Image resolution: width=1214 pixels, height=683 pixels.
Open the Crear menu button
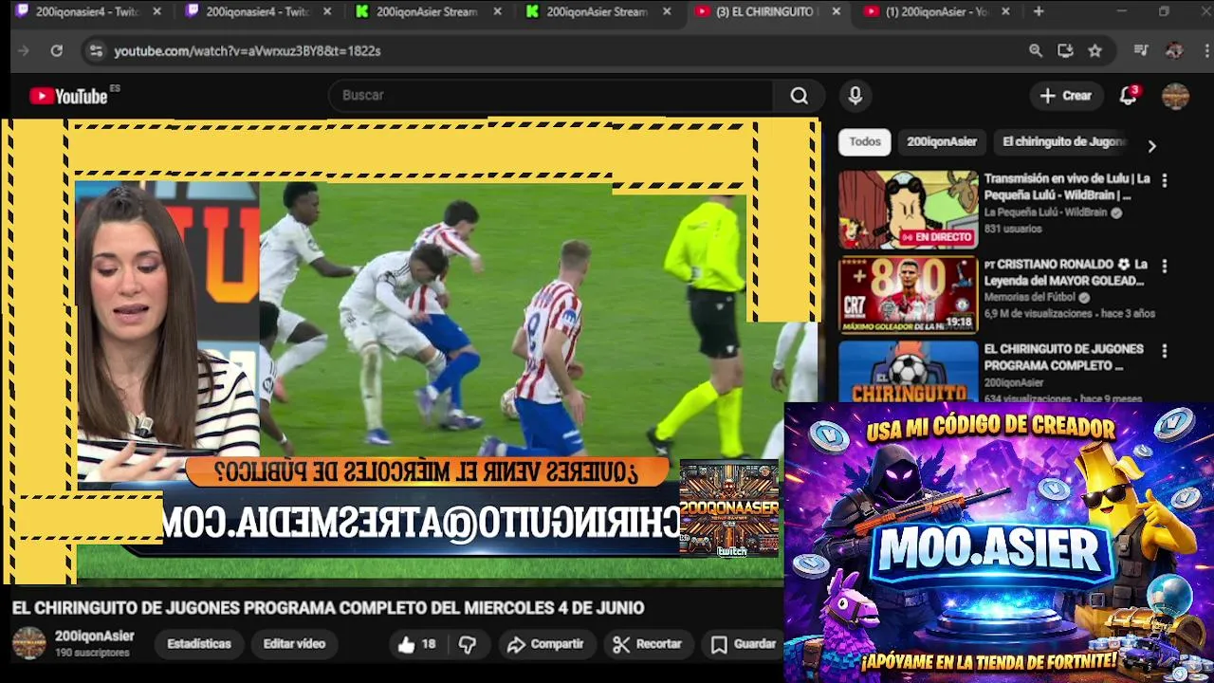(x=1066, y=96)
